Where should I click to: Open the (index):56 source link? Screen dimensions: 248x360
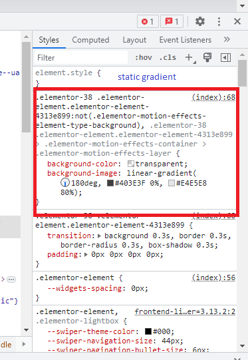pos(213,277)
